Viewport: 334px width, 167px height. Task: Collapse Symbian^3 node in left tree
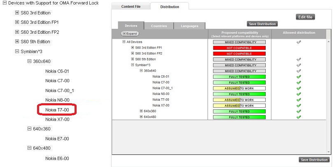click(x=17, y=51)
